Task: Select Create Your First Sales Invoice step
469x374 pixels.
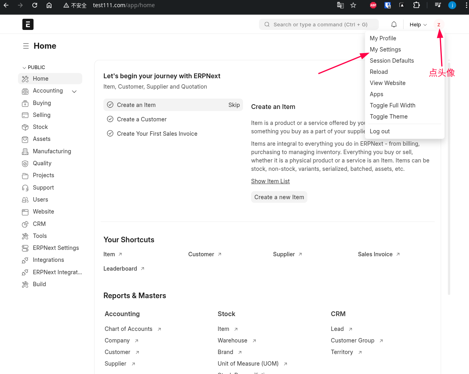Action: point(157,134)
